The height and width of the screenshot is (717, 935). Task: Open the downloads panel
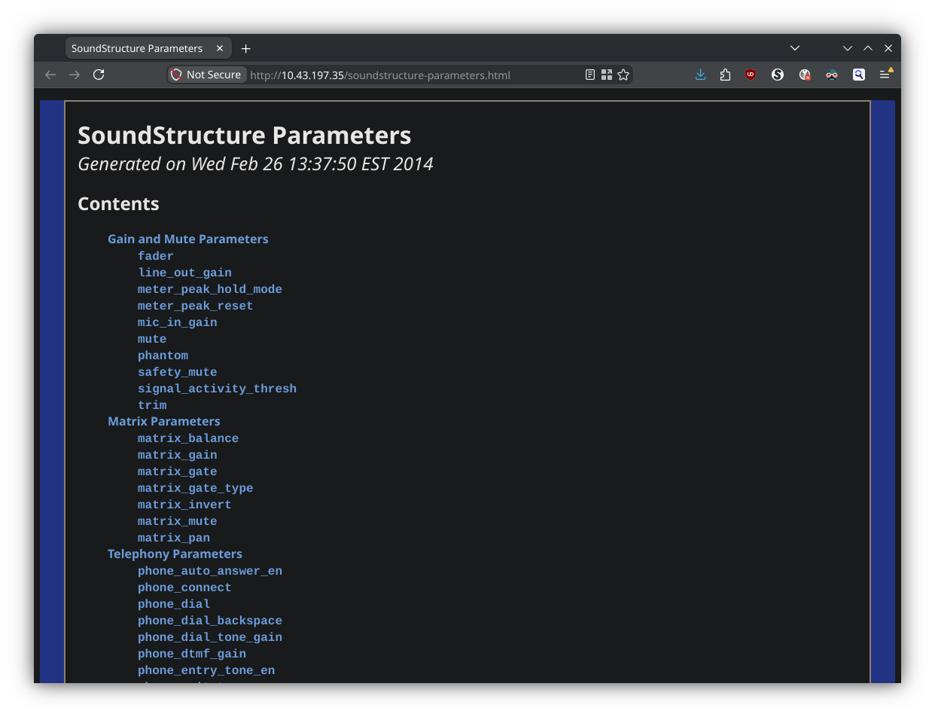(x=700, y=75)
